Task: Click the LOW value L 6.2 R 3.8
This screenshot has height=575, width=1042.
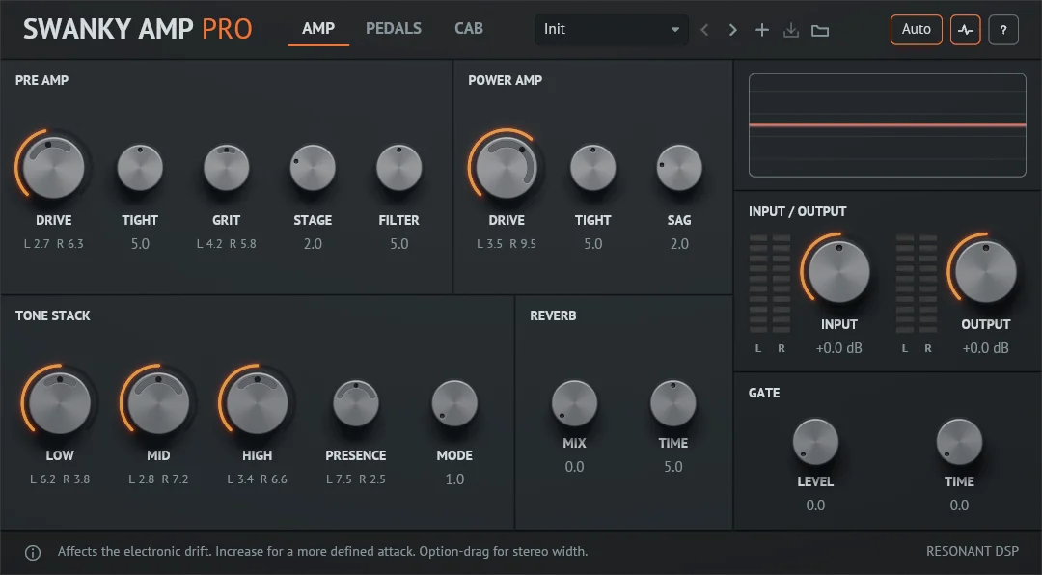Action: coord(60,479)
